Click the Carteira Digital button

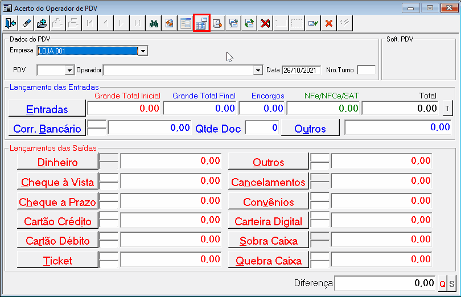(269, 221)
